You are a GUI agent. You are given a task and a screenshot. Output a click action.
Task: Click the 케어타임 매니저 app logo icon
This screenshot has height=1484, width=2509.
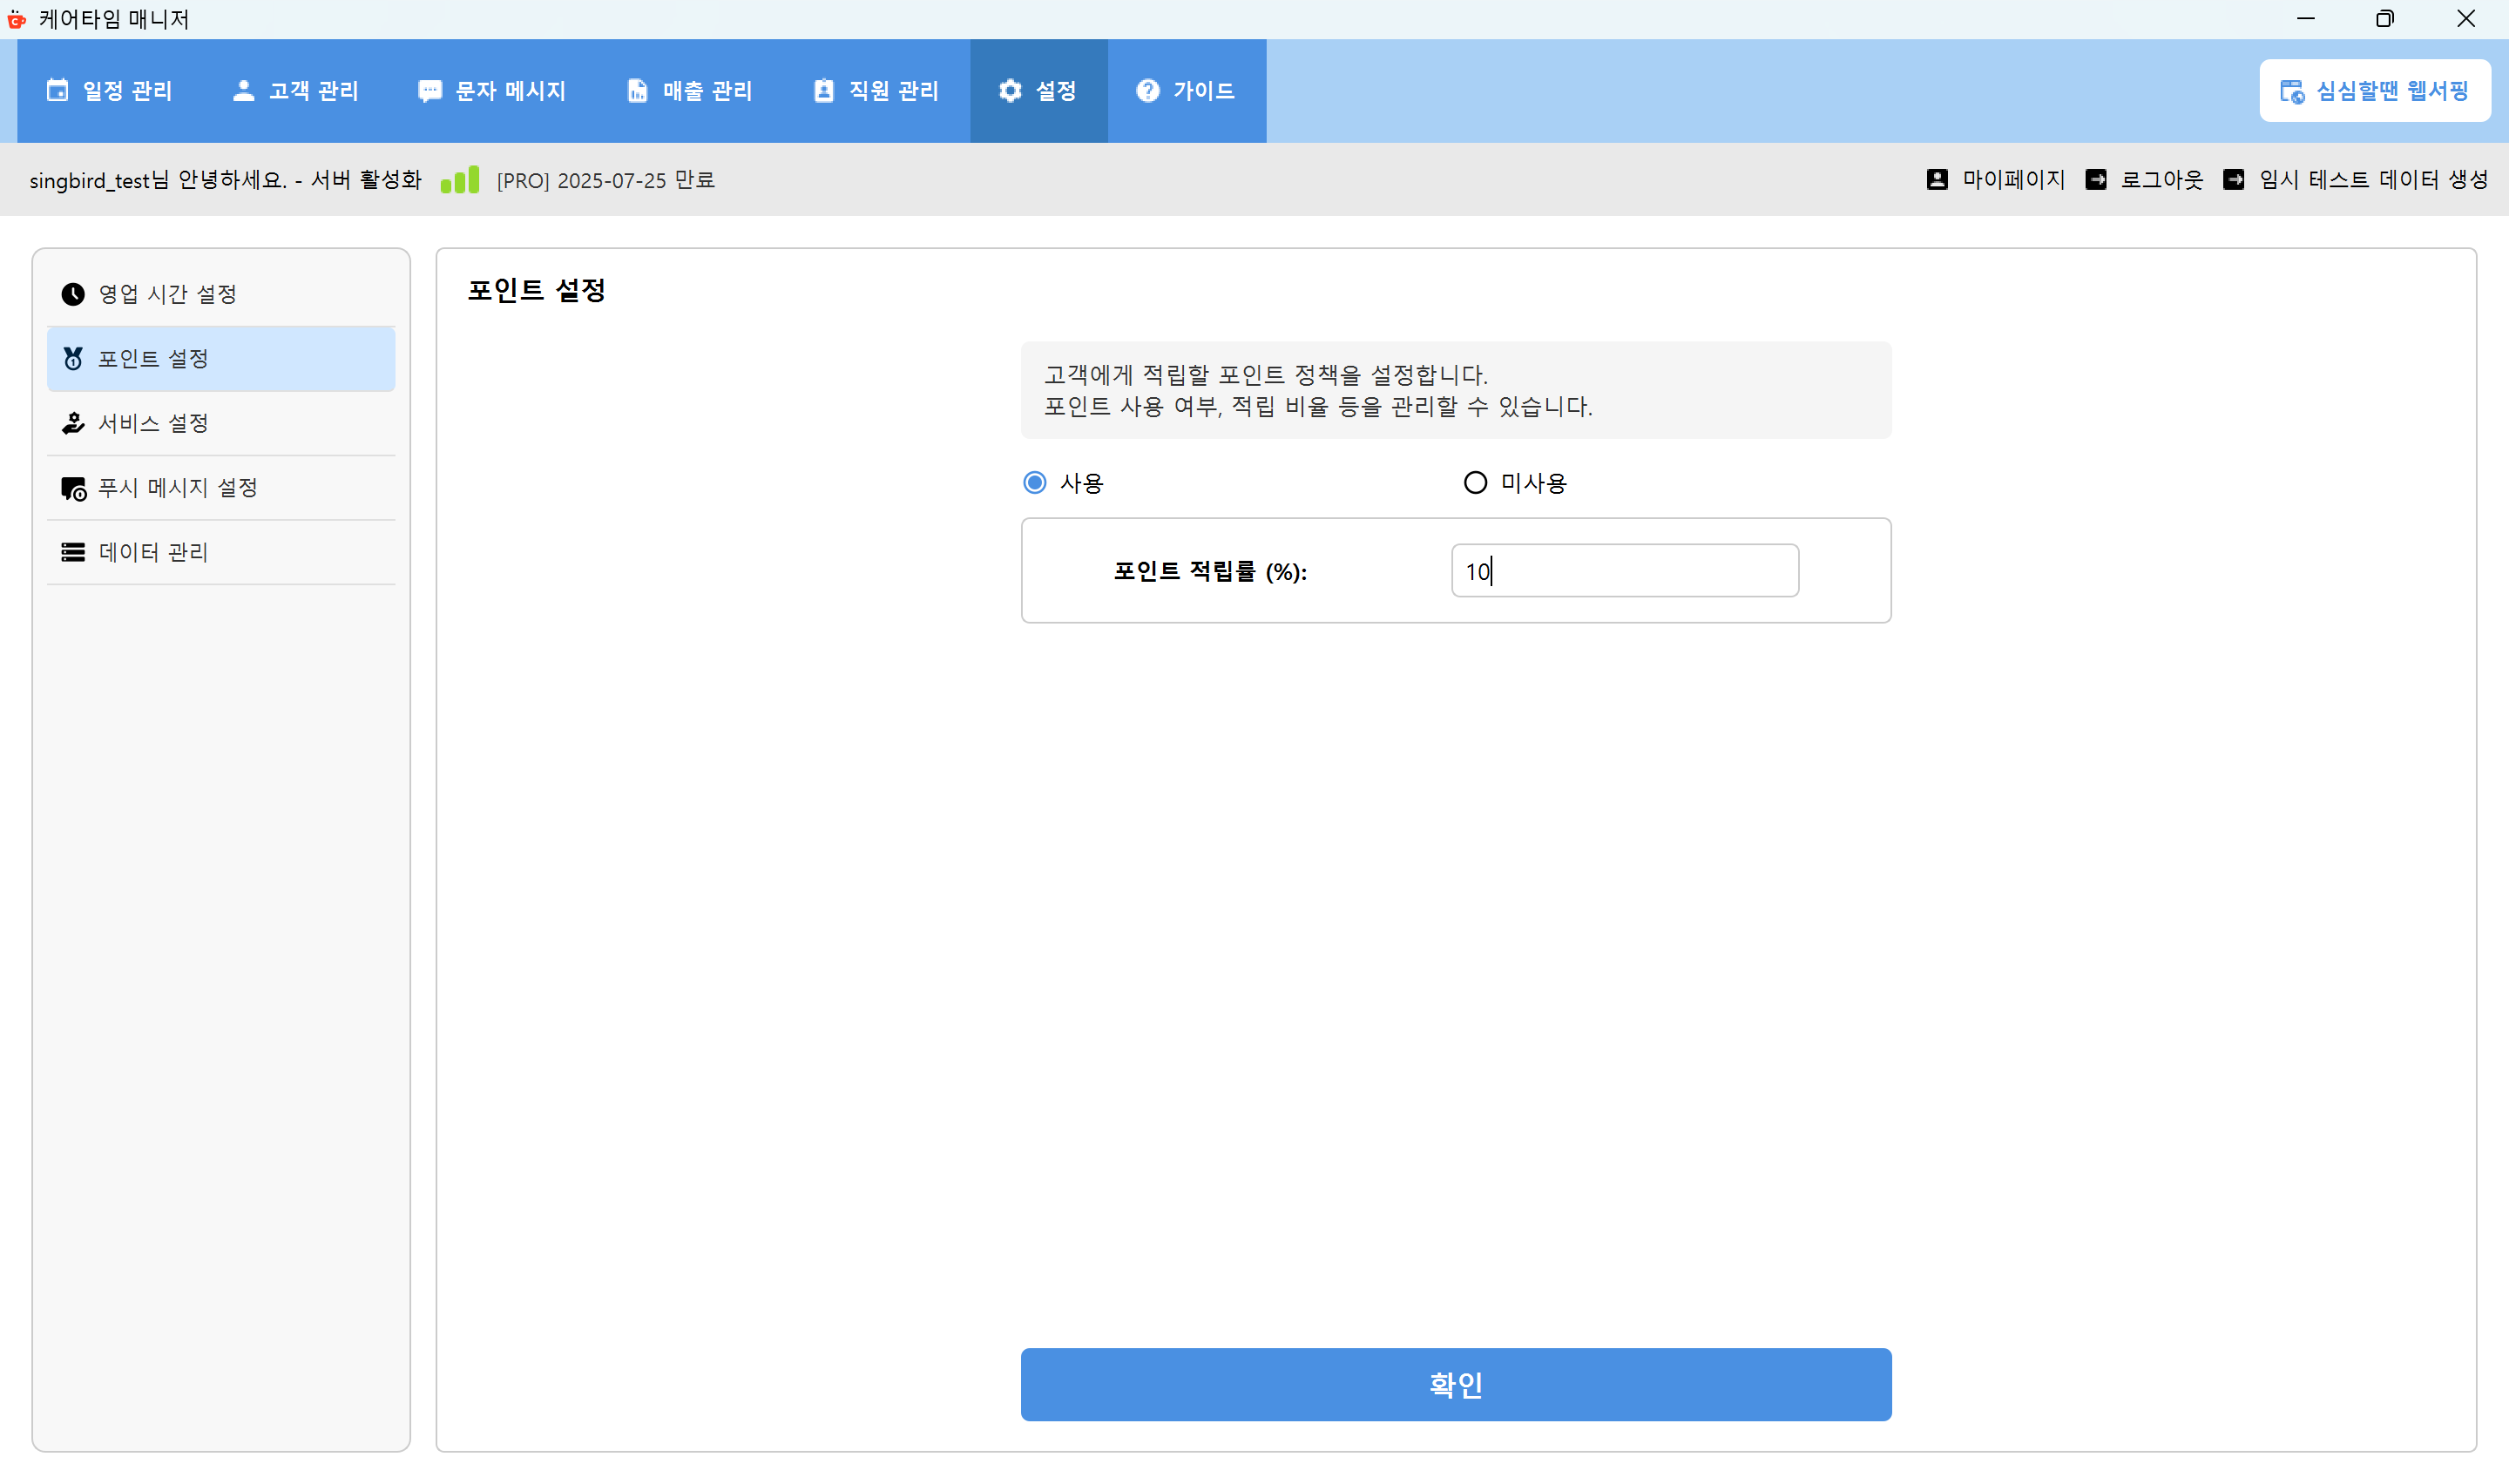(x=17, y=19)
